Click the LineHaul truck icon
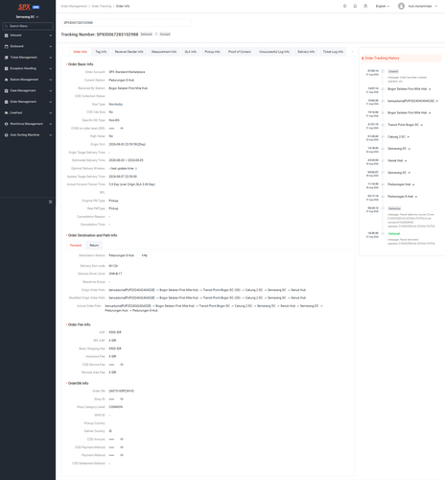Screen dimensions: 445x480 pyautogui.click(x=7, y=113)
